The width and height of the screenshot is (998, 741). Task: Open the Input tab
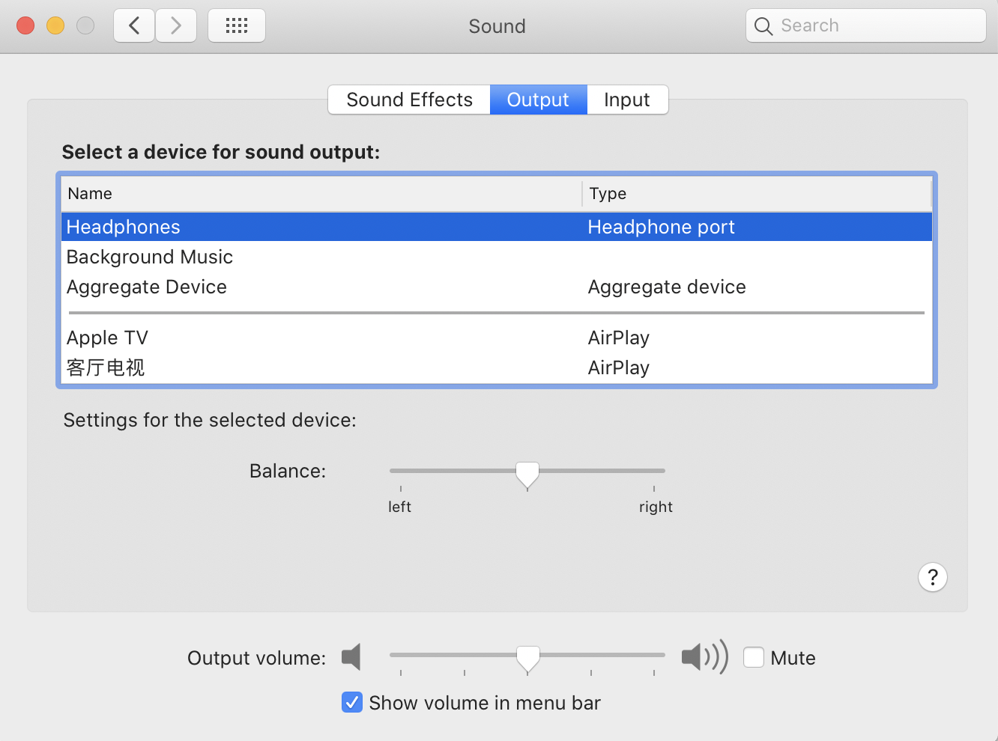(626, 100)
